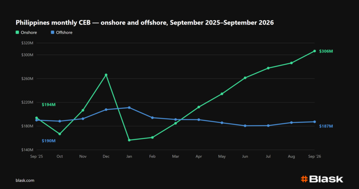
Task: Click the onshore Sep '26 data point
Action: point(314,51)
